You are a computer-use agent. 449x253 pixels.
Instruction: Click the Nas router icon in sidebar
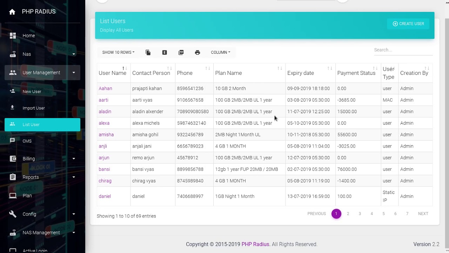13,54
